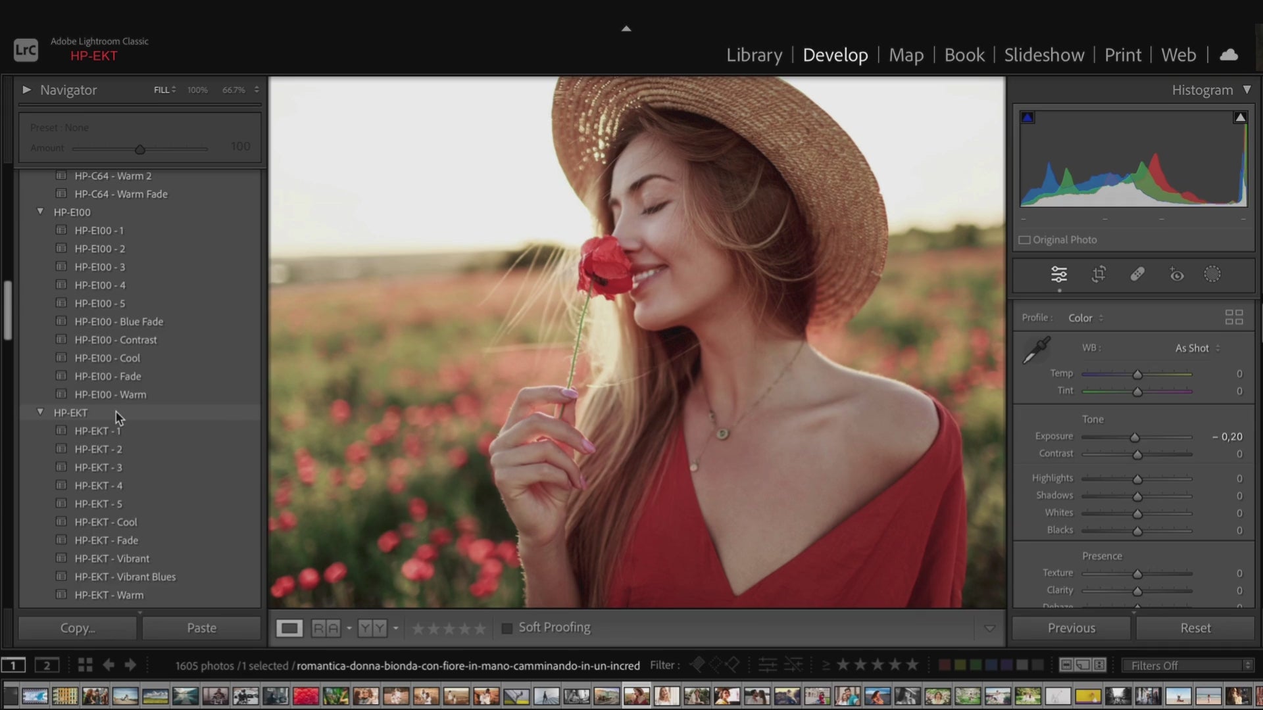Collapse the HP-EKT preset group
The height and width of the screenshot is (710, 1263).
click(x=40, y=412)
